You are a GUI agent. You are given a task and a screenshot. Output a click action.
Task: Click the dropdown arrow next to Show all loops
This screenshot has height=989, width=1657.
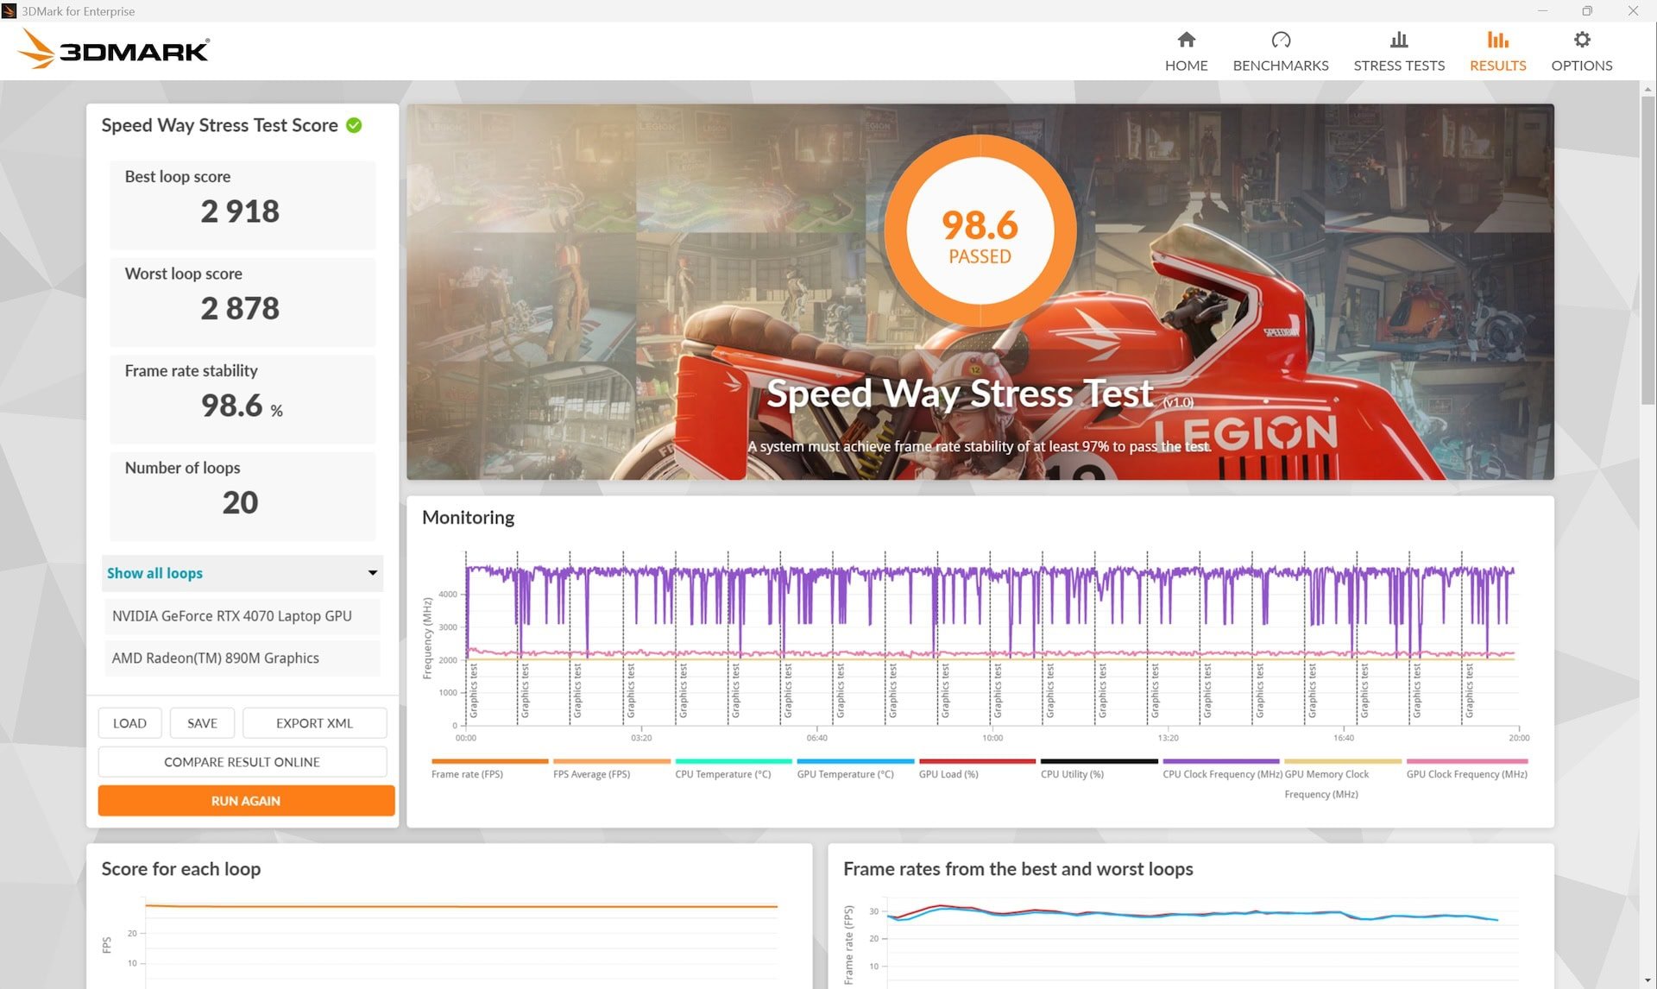pyautogui.click(x=371, y=572)
